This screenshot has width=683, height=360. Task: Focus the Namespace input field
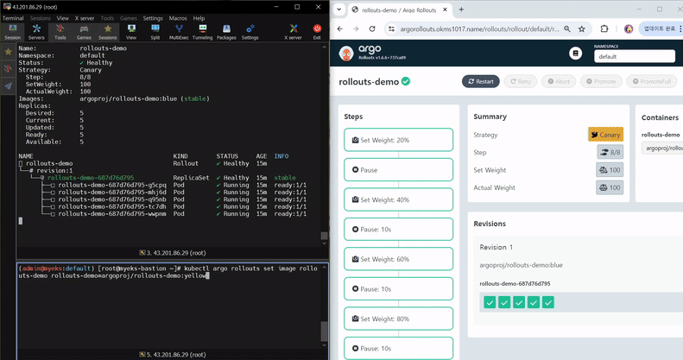[634, 56]
